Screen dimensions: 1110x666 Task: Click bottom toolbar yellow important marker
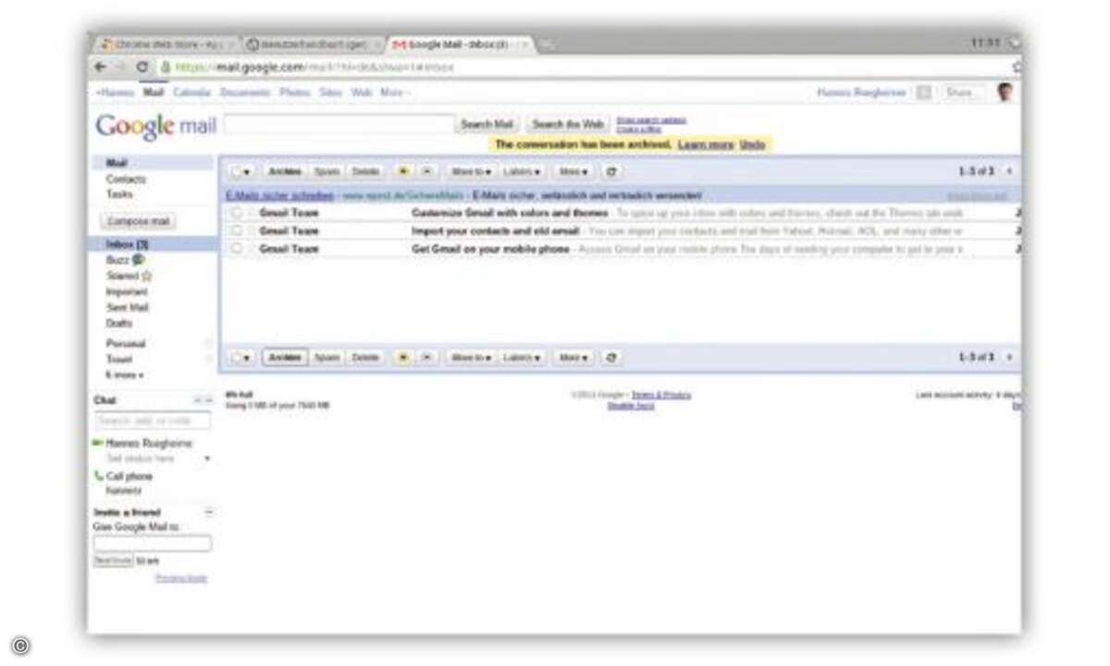403,357
